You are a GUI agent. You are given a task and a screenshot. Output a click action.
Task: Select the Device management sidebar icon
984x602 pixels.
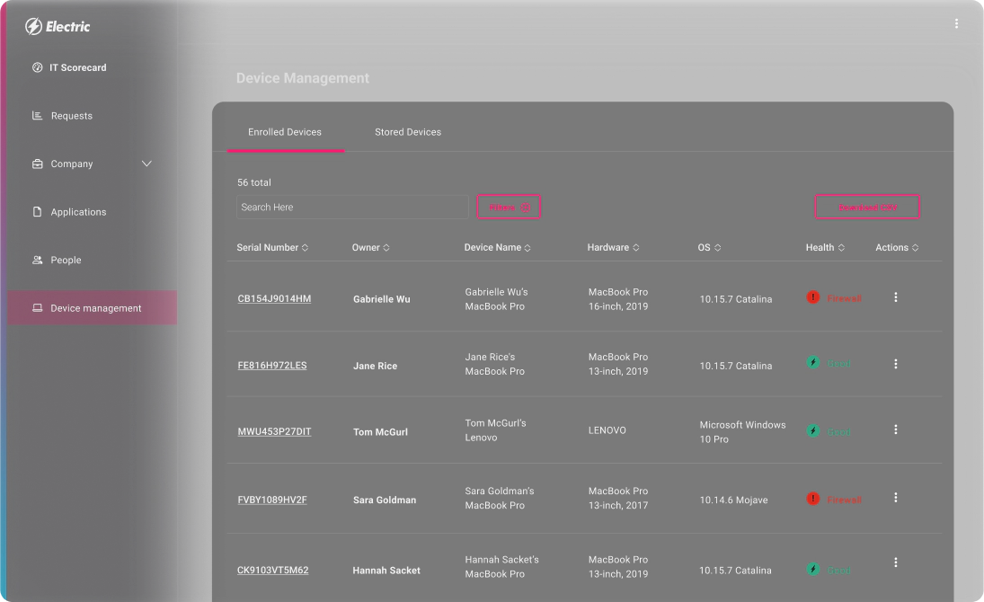click(x=36, y=307)
